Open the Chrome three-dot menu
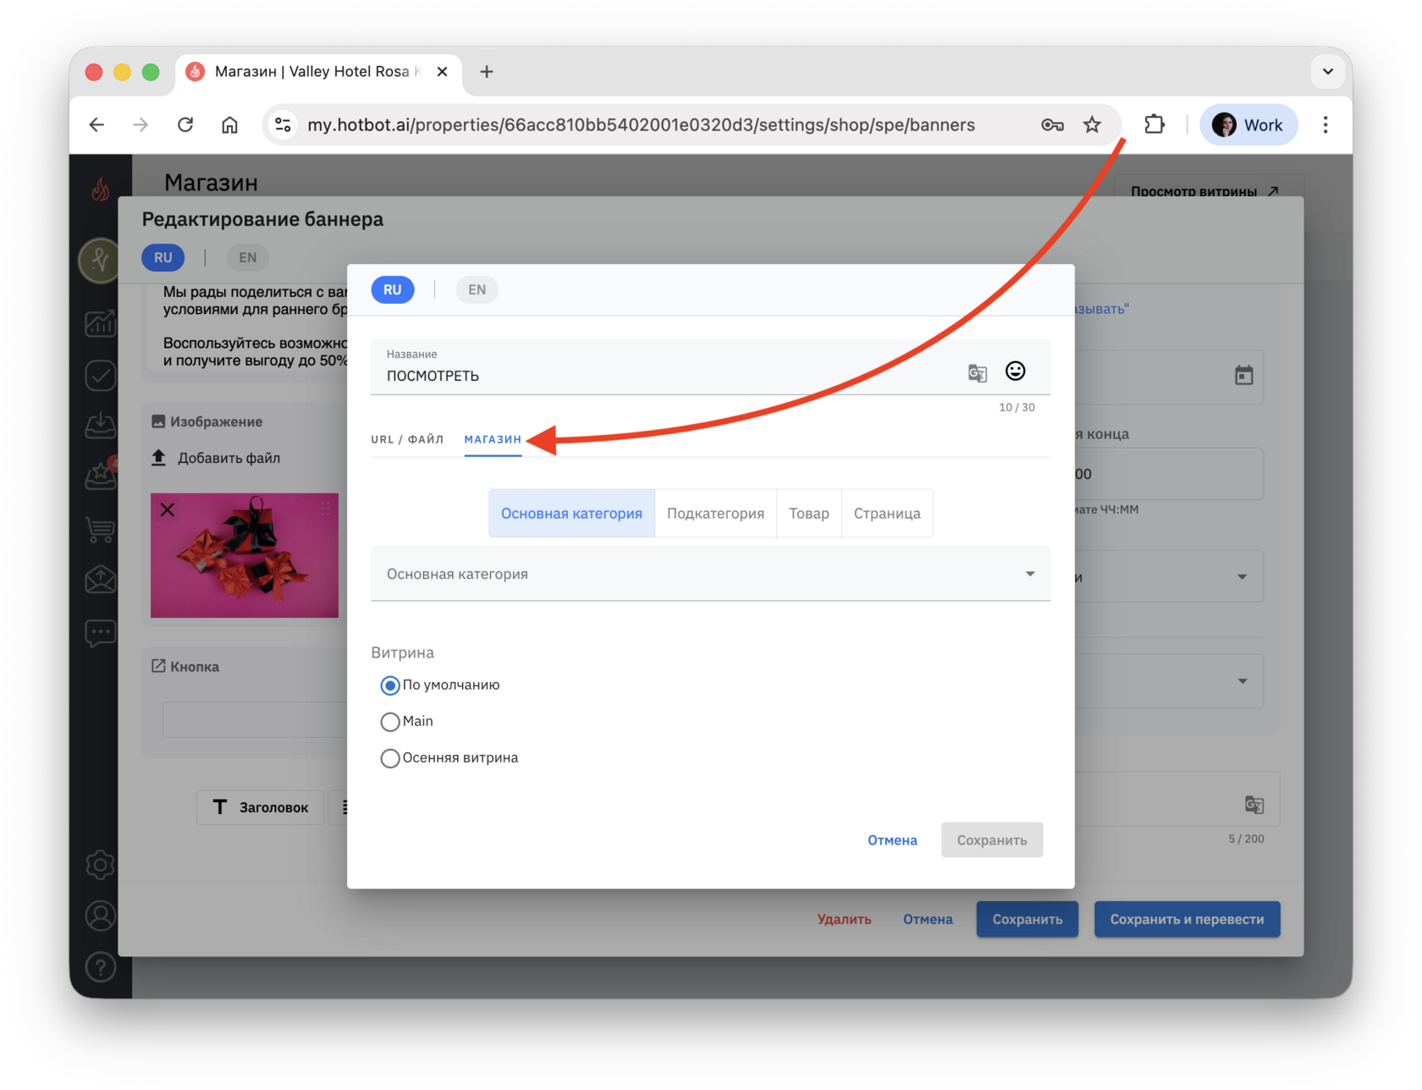 (x=1326, y=125)
